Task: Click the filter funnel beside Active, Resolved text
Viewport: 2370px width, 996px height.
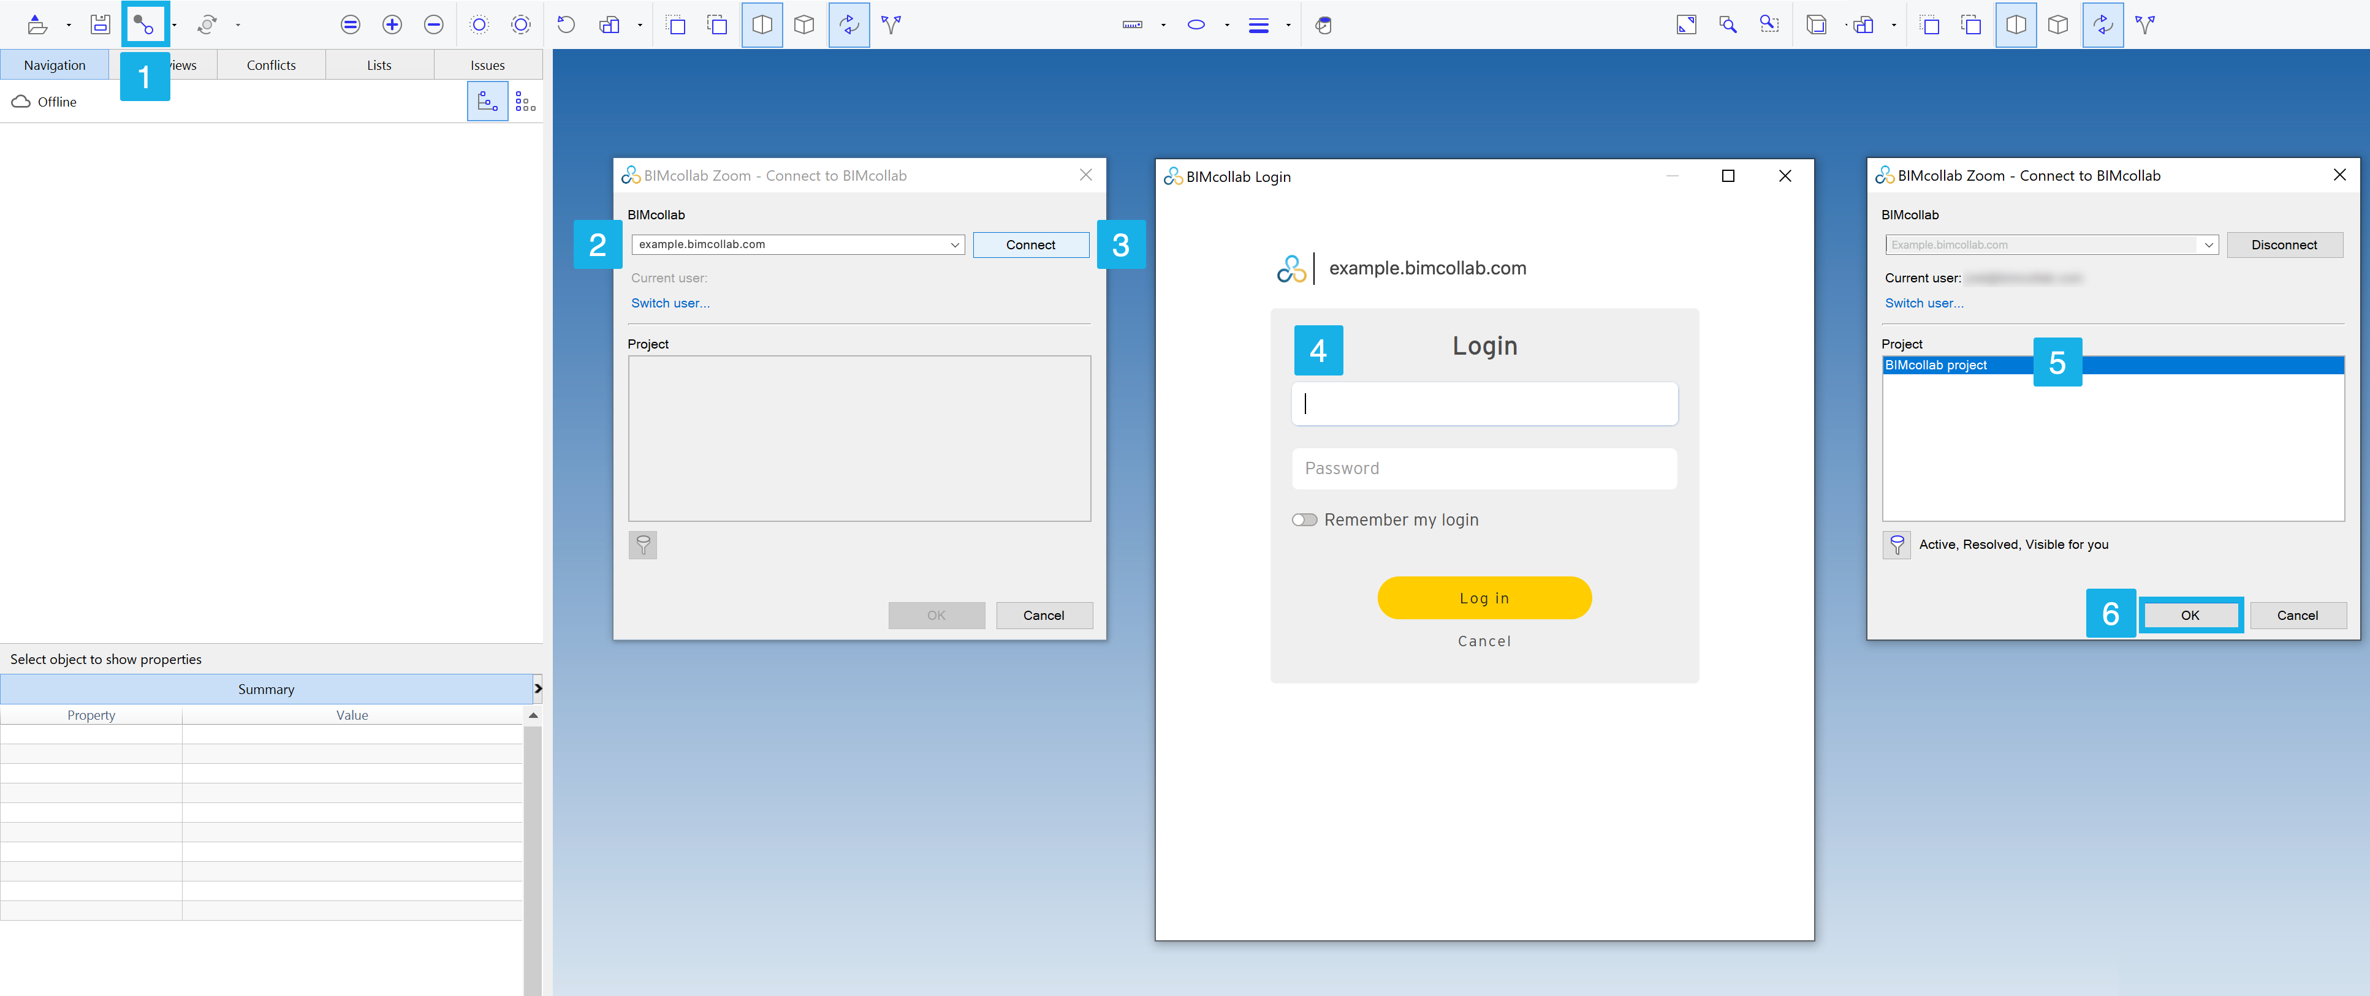Action: tap(1897, 545)
